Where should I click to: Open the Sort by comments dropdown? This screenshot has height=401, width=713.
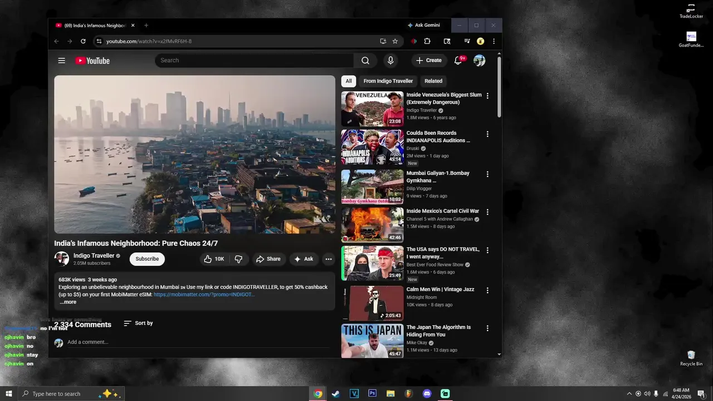coord(138,323)
